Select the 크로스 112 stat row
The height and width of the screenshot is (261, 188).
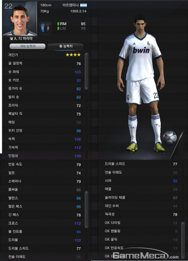pos(44,223)
